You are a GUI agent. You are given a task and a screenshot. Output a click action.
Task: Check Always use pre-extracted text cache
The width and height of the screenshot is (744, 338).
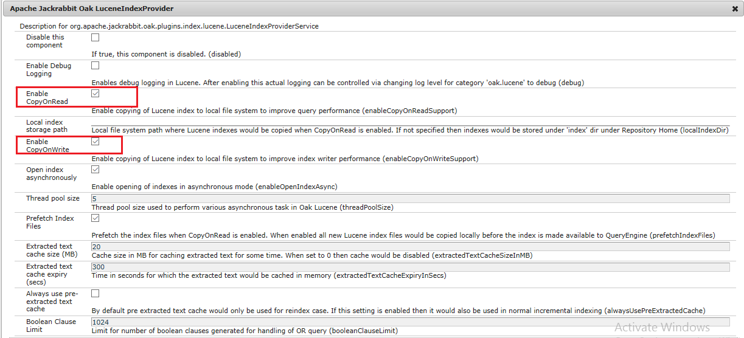(96, 294)
